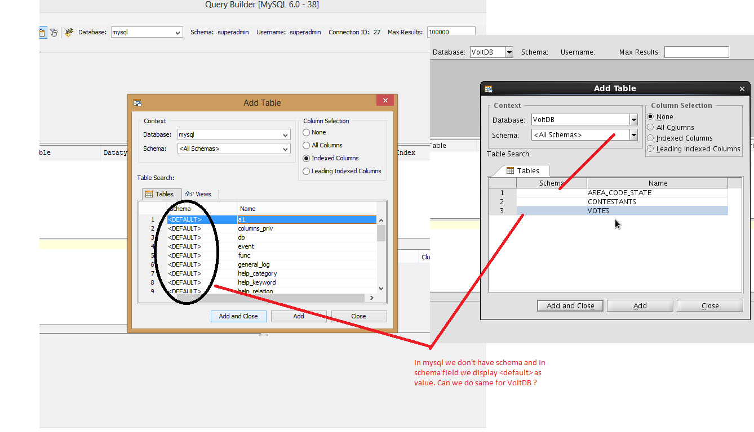
Task: Click Close button in MySQL dialog
Action: click(x=359, y=316)
